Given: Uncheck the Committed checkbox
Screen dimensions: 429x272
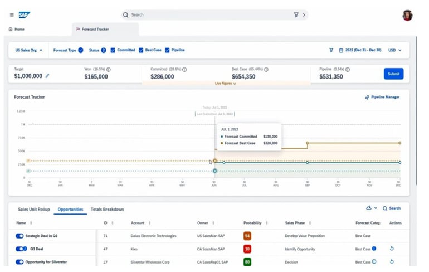Looking at the screenshot, I should click(x=113, y=50).
